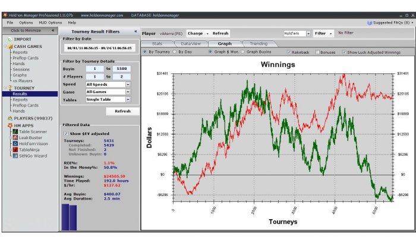The width and height of the screenshot is (416, 244).
Task: Collapse the Cash Games tree node
Action: click(x=5, y=46)
